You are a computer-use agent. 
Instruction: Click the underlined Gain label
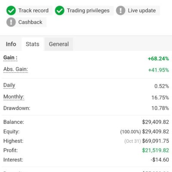[10, 58]
